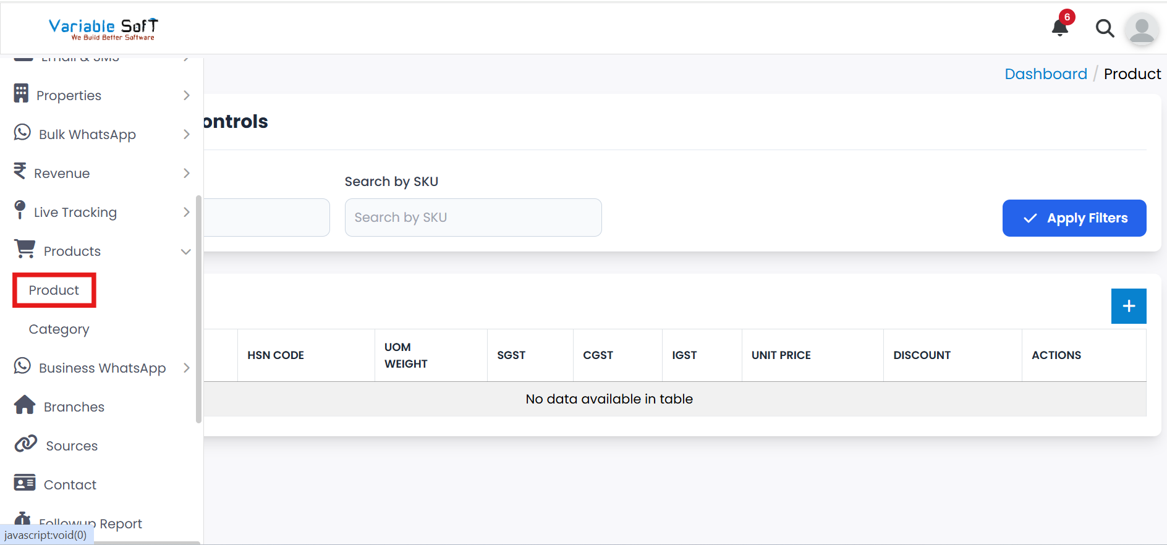1167x545 pixels.
Task: Click the Search by SKU field
Action: [473, 218]
